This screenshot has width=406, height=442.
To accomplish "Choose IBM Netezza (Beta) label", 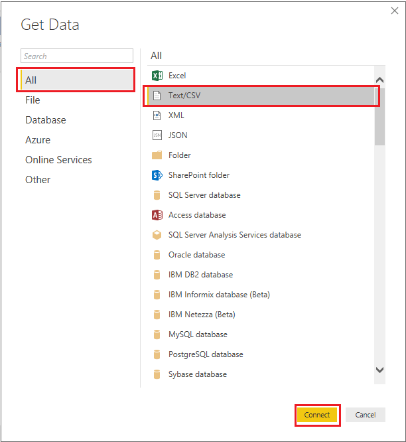I will (202, 315).
